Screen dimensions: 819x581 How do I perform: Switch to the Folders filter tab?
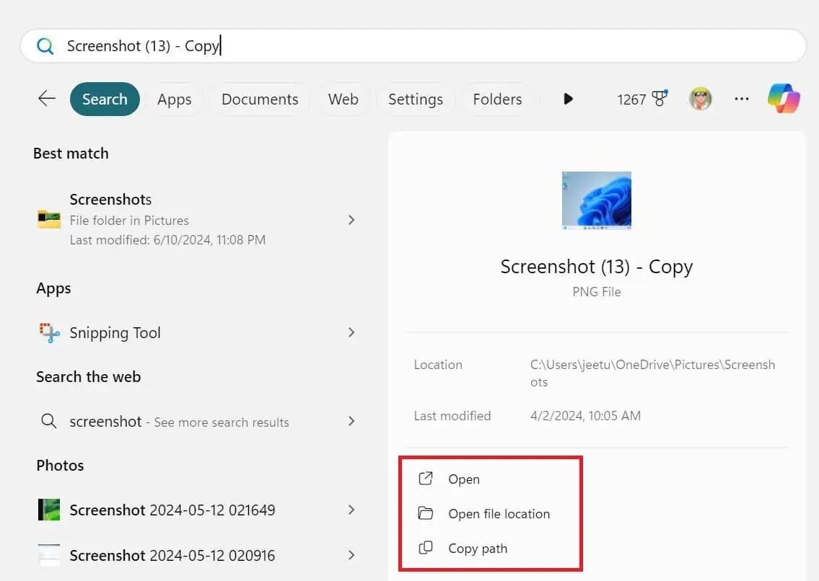click(497, 99)
